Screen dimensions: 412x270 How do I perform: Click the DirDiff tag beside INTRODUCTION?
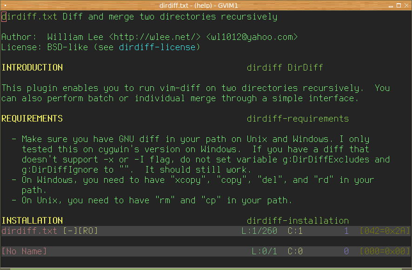pyautogui.click(x=305, y=67)
